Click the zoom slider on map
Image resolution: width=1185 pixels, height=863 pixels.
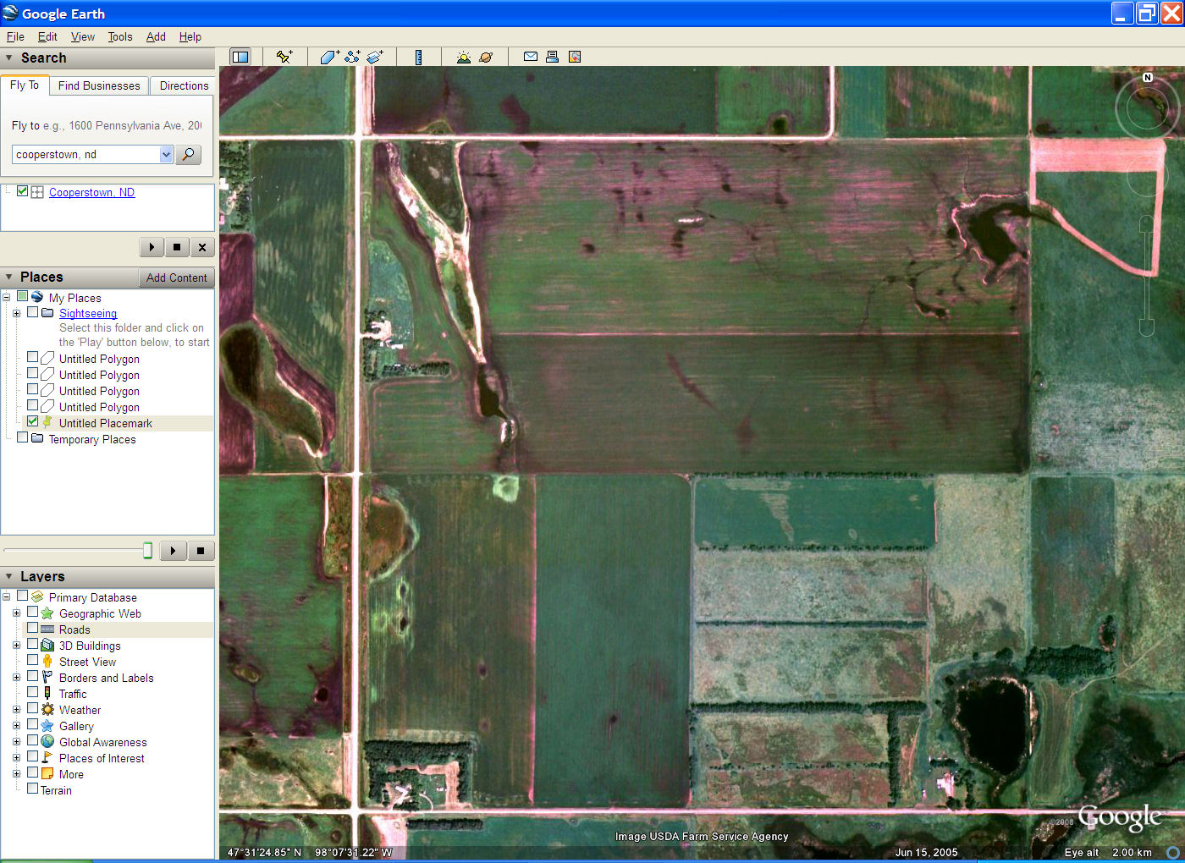click(1147, 275)
